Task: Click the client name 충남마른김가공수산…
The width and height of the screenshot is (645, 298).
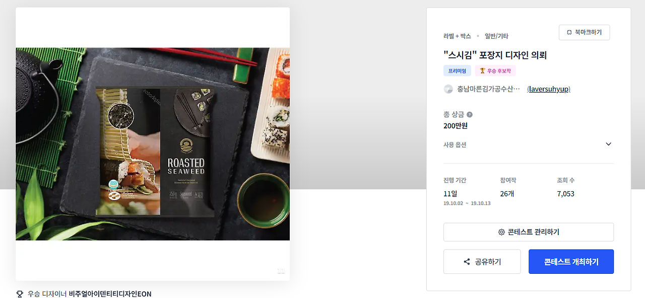Action: click(488, 89)
